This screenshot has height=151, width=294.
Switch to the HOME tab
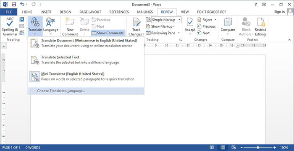27,12
